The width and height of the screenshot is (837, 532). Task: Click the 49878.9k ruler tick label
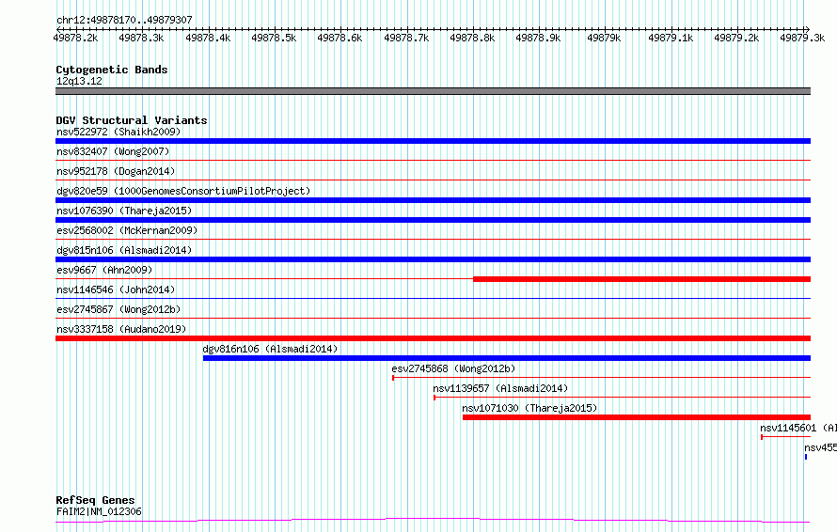pyautogui.click(x=538, y=38)
